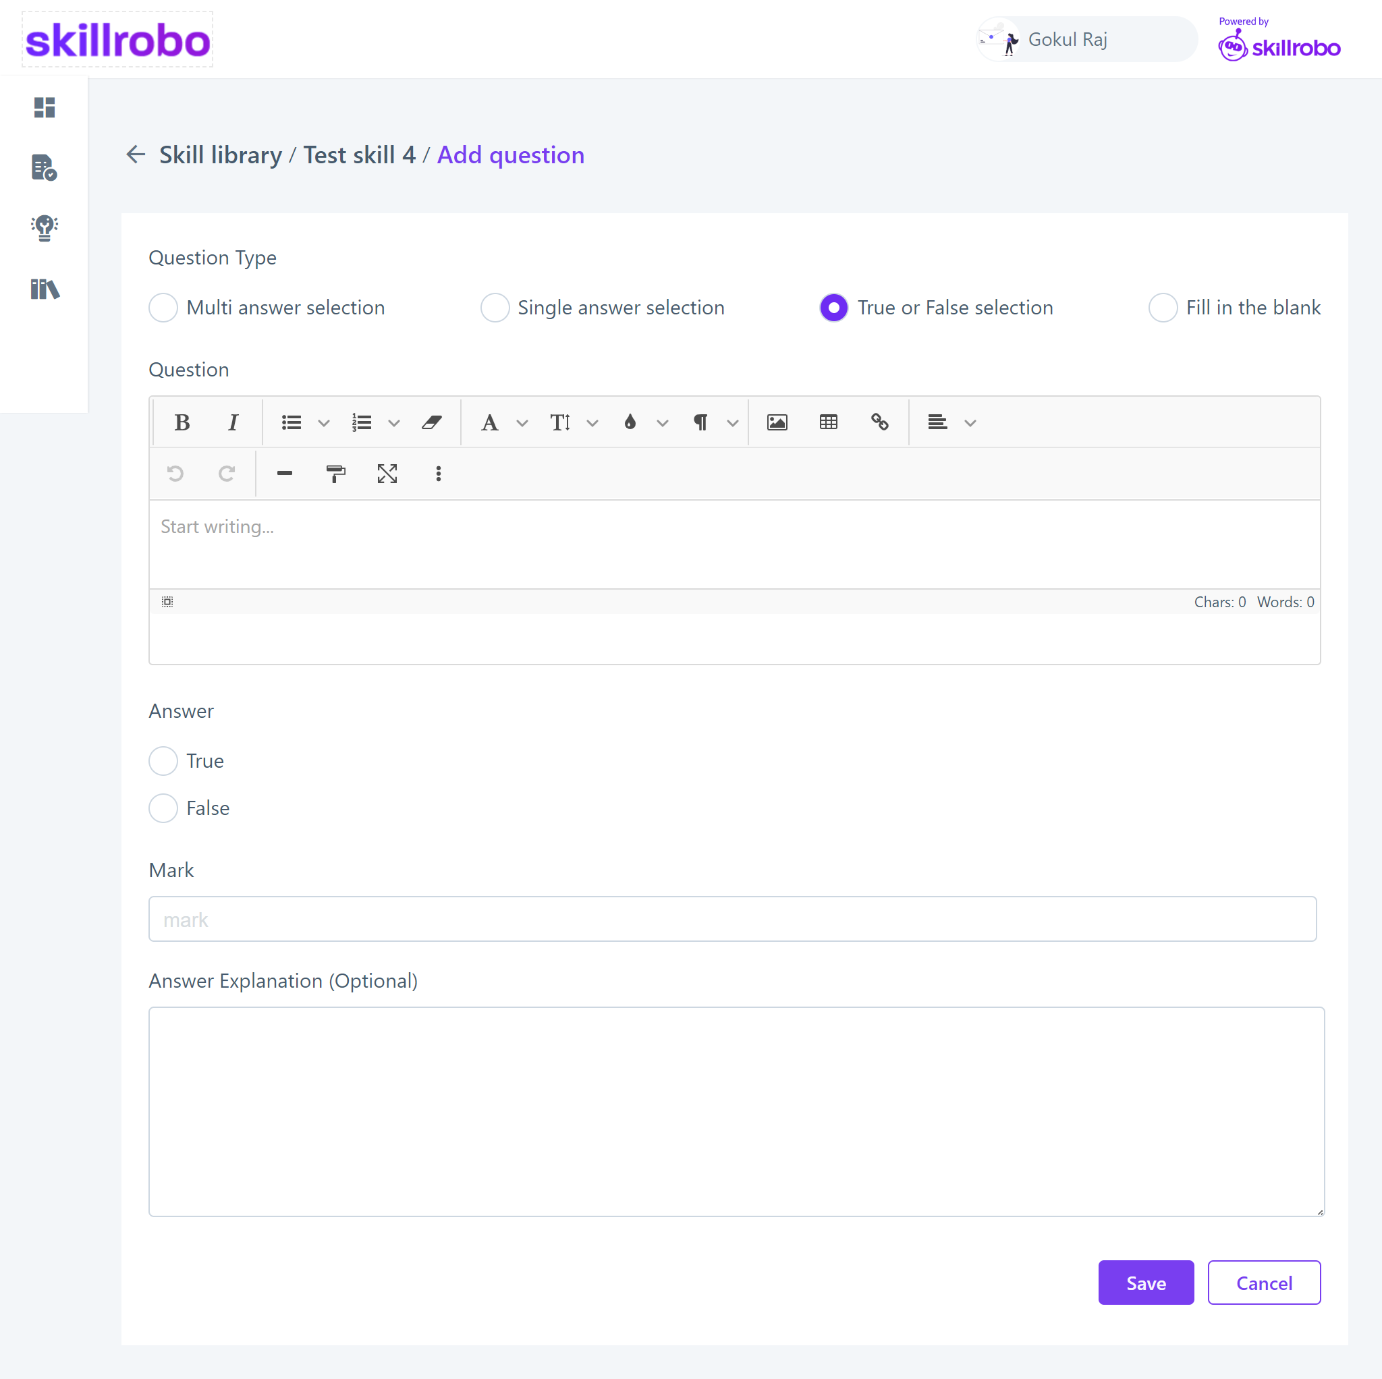This screenshot has height=1379, width=1382.
Task: Expand the font size dropdown
Action: (591, 422)
